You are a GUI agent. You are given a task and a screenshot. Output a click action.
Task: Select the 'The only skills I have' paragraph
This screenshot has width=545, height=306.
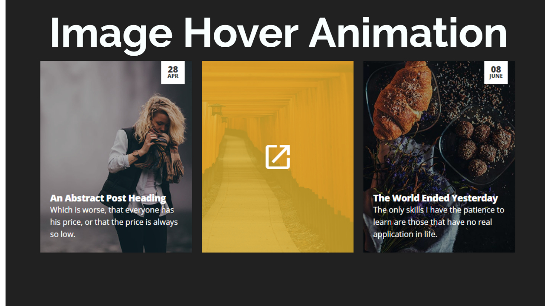click(x=439, y=222)
